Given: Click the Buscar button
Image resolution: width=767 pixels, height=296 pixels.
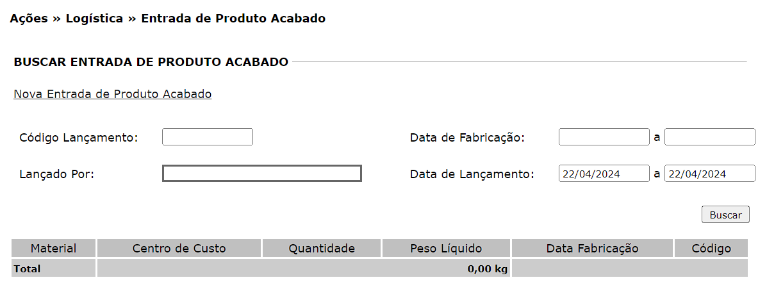Looking at the screenshot, I should tap(725, 215).
